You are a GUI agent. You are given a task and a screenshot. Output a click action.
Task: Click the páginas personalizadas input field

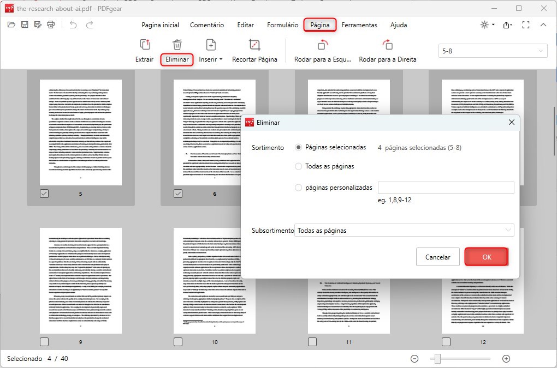pos(446,187)
